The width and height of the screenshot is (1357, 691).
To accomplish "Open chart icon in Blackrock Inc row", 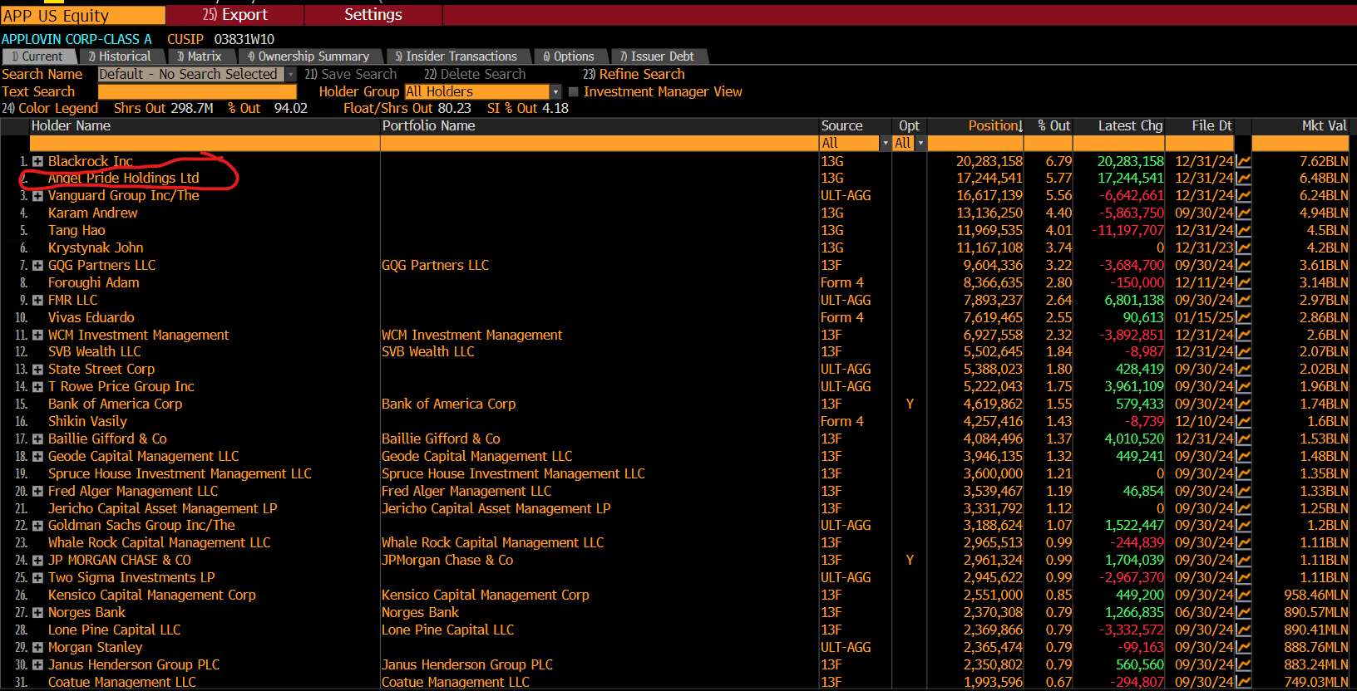I will point(1243,161).
